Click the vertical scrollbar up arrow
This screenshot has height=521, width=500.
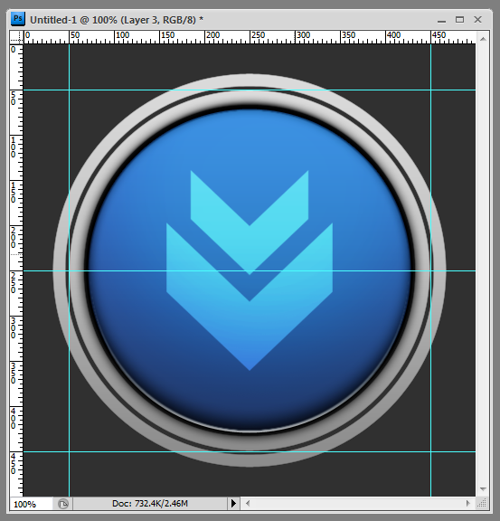483,39
